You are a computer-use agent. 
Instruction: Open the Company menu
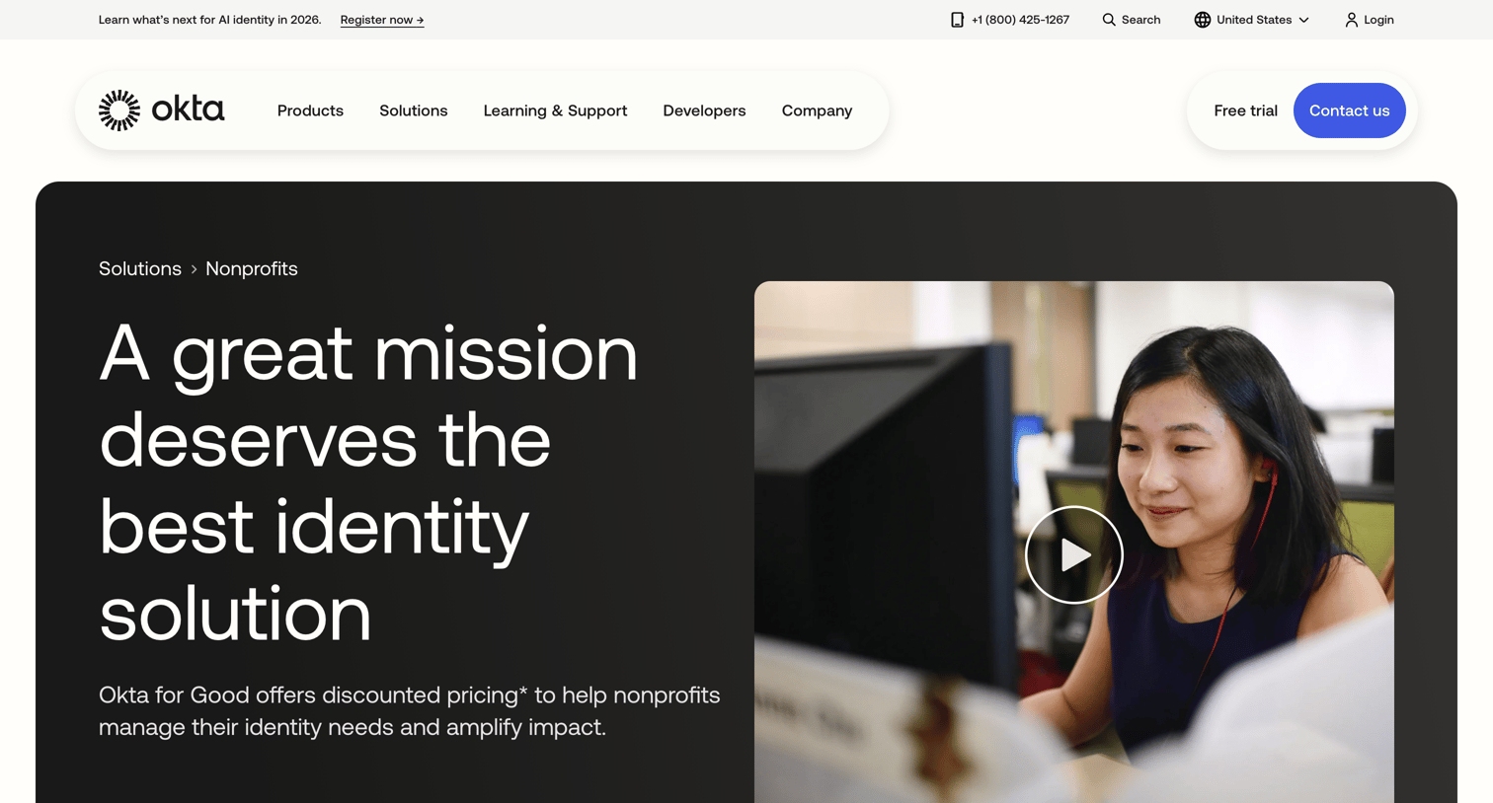(x=817, y=110)
